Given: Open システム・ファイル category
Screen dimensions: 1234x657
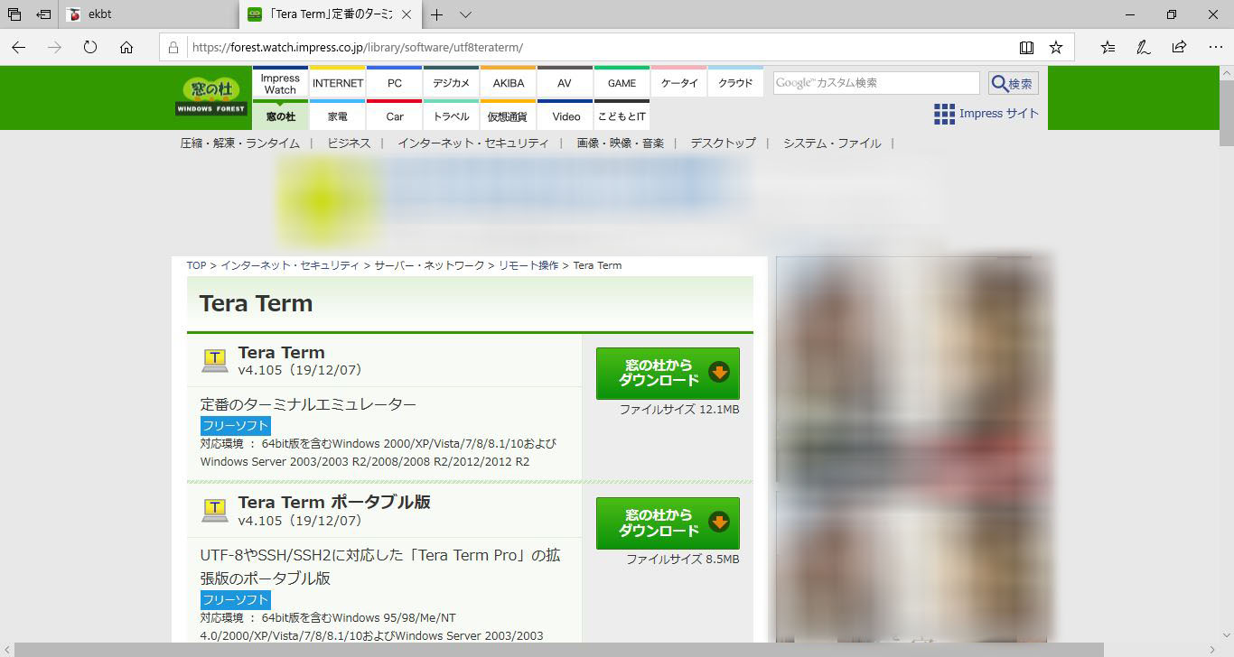Looking at the screenshot, I should [x=832, y=143].
